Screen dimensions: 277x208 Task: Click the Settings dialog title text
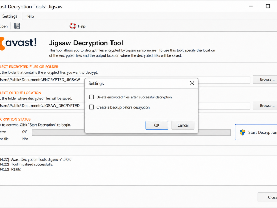96,83
